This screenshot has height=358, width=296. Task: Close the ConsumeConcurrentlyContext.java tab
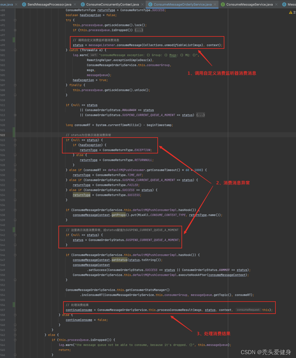pos(142,4)
